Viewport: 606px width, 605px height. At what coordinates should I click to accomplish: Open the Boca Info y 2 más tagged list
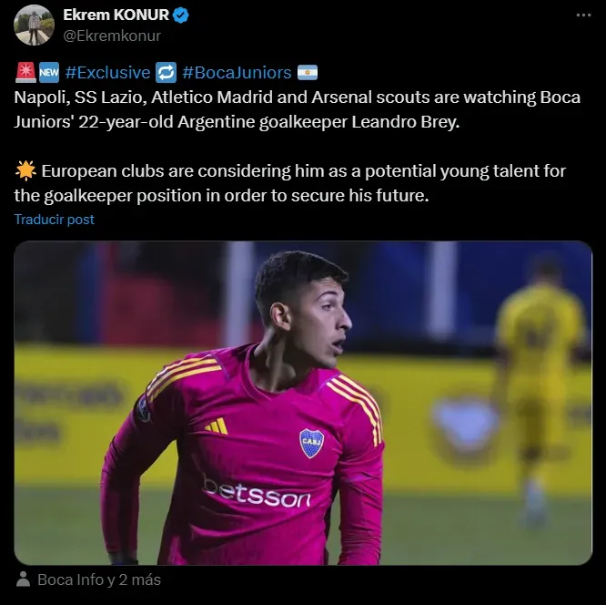(99, 579)
